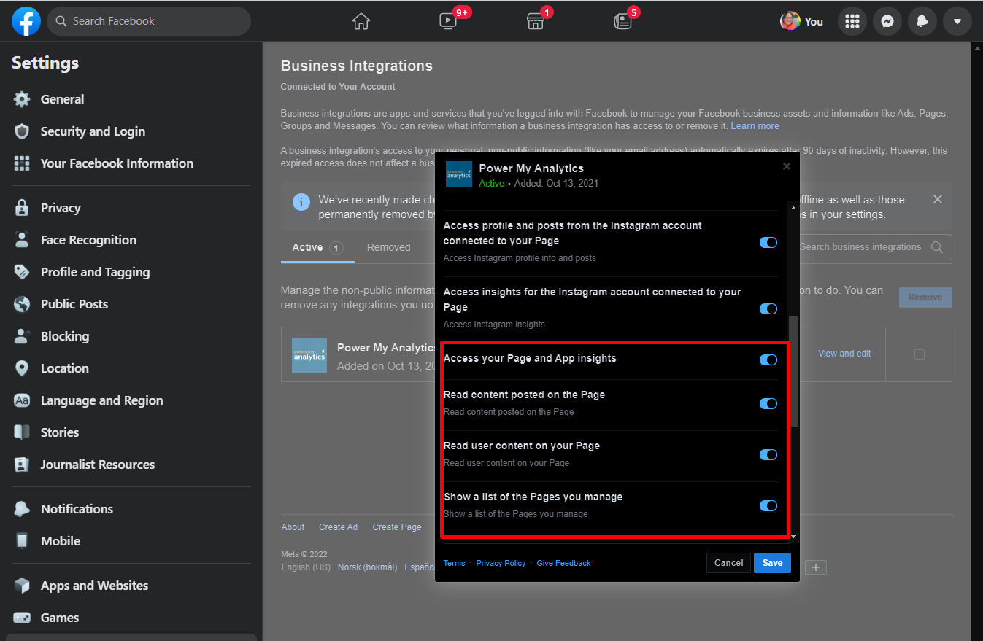Screen dimensions: 983x641
Task: Tick the Power My Analytics row checkbox
Action: coord(919,354)
